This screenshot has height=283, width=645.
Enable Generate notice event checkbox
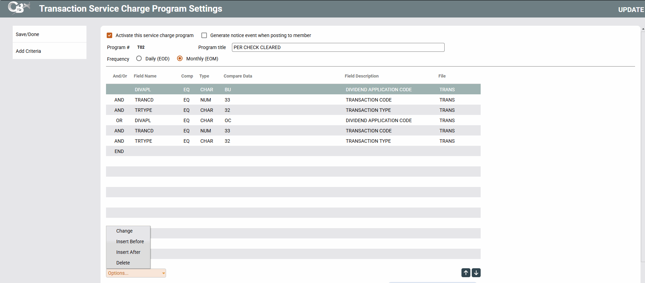pos(204,35)
